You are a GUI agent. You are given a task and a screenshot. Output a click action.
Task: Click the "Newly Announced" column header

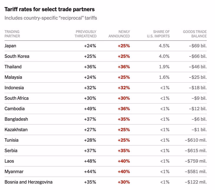pyautogui.click(x=119, y=34)
